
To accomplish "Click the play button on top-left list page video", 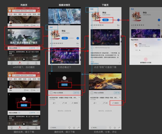I will coord(24,60).
